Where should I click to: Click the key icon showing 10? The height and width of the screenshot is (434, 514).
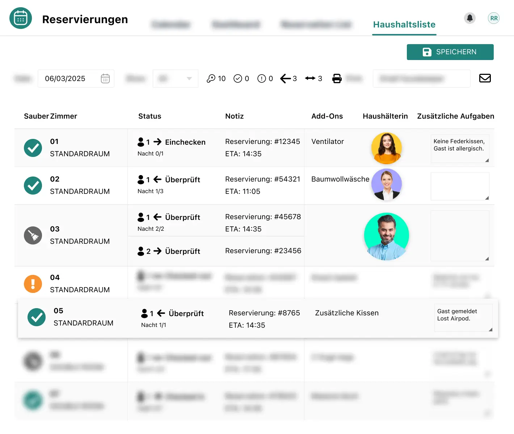(x=211, y=78)
